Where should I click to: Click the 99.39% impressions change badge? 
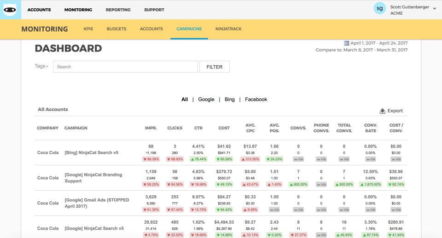pyautogui.click(x=151, y=159)
